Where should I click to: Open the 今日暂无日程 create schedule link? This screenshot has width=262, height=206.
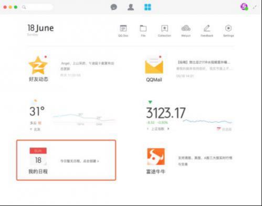tap(80, 161)
